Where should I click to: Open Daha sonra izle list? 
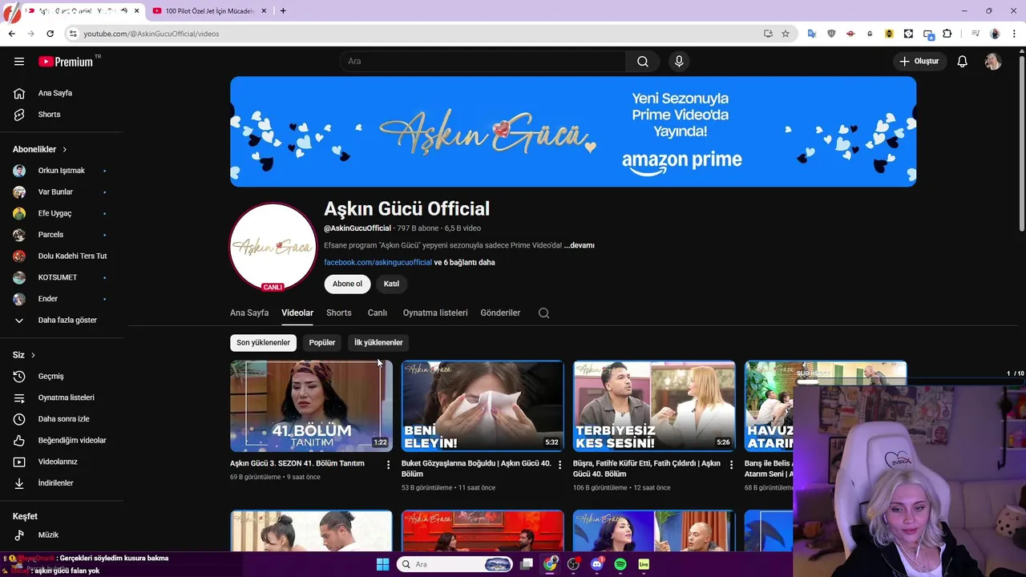point(63,419)
